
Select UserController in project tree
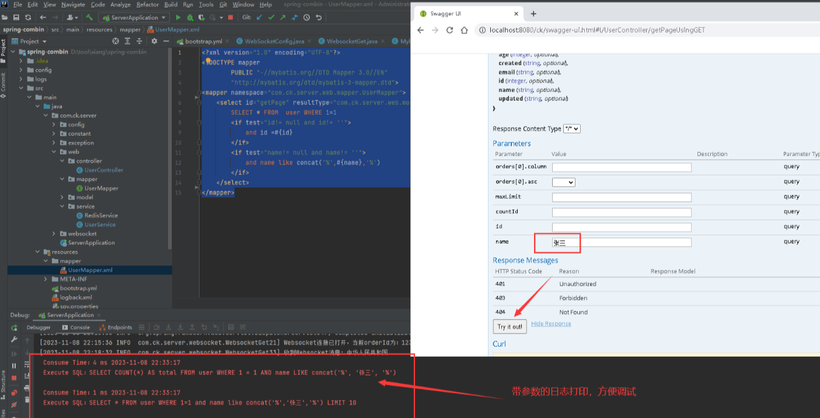click(99, 170)
